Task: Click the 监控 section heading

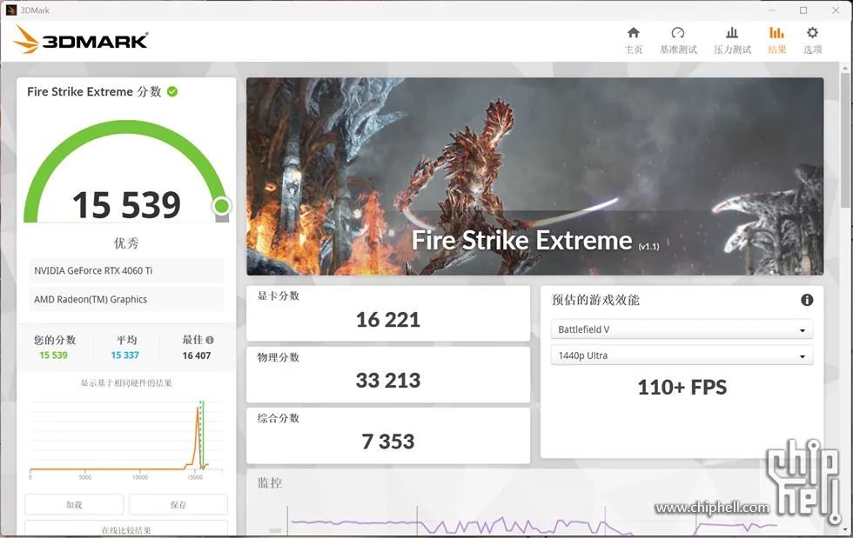Action: coord(270,482)
